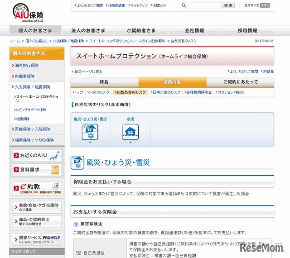Open the 水災 flooded house icon
Viewport: 290px width, 258px height.
coord(130,132)
